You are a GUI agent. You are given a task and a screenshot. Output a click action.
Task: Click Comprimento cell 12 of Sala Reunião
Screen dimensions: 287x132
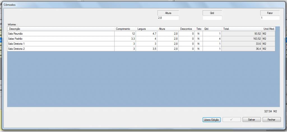(x=125, y=34)
